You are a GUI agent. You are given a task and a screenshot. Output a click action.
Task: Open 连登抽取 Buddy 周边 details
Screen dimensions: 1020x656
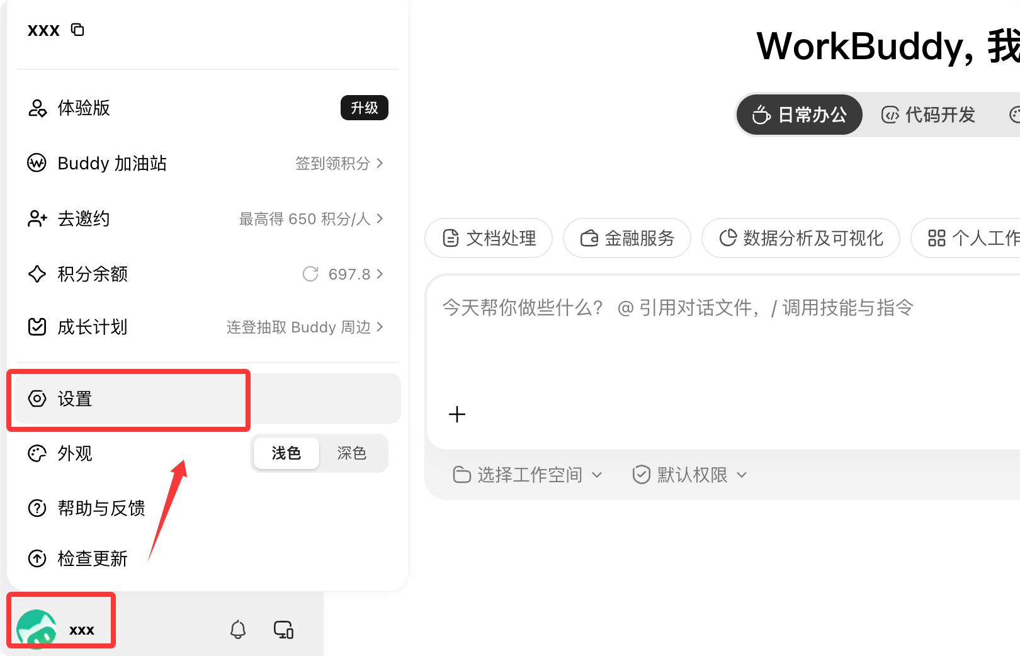pyautogui.click(x=305, y=327)
